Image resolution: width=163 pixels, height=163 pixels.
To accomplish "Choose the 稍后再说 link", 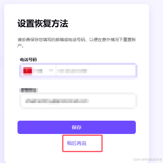I will 77,143.
